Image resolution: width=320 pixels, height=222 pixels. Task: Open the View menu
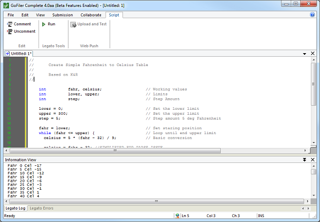40,15
